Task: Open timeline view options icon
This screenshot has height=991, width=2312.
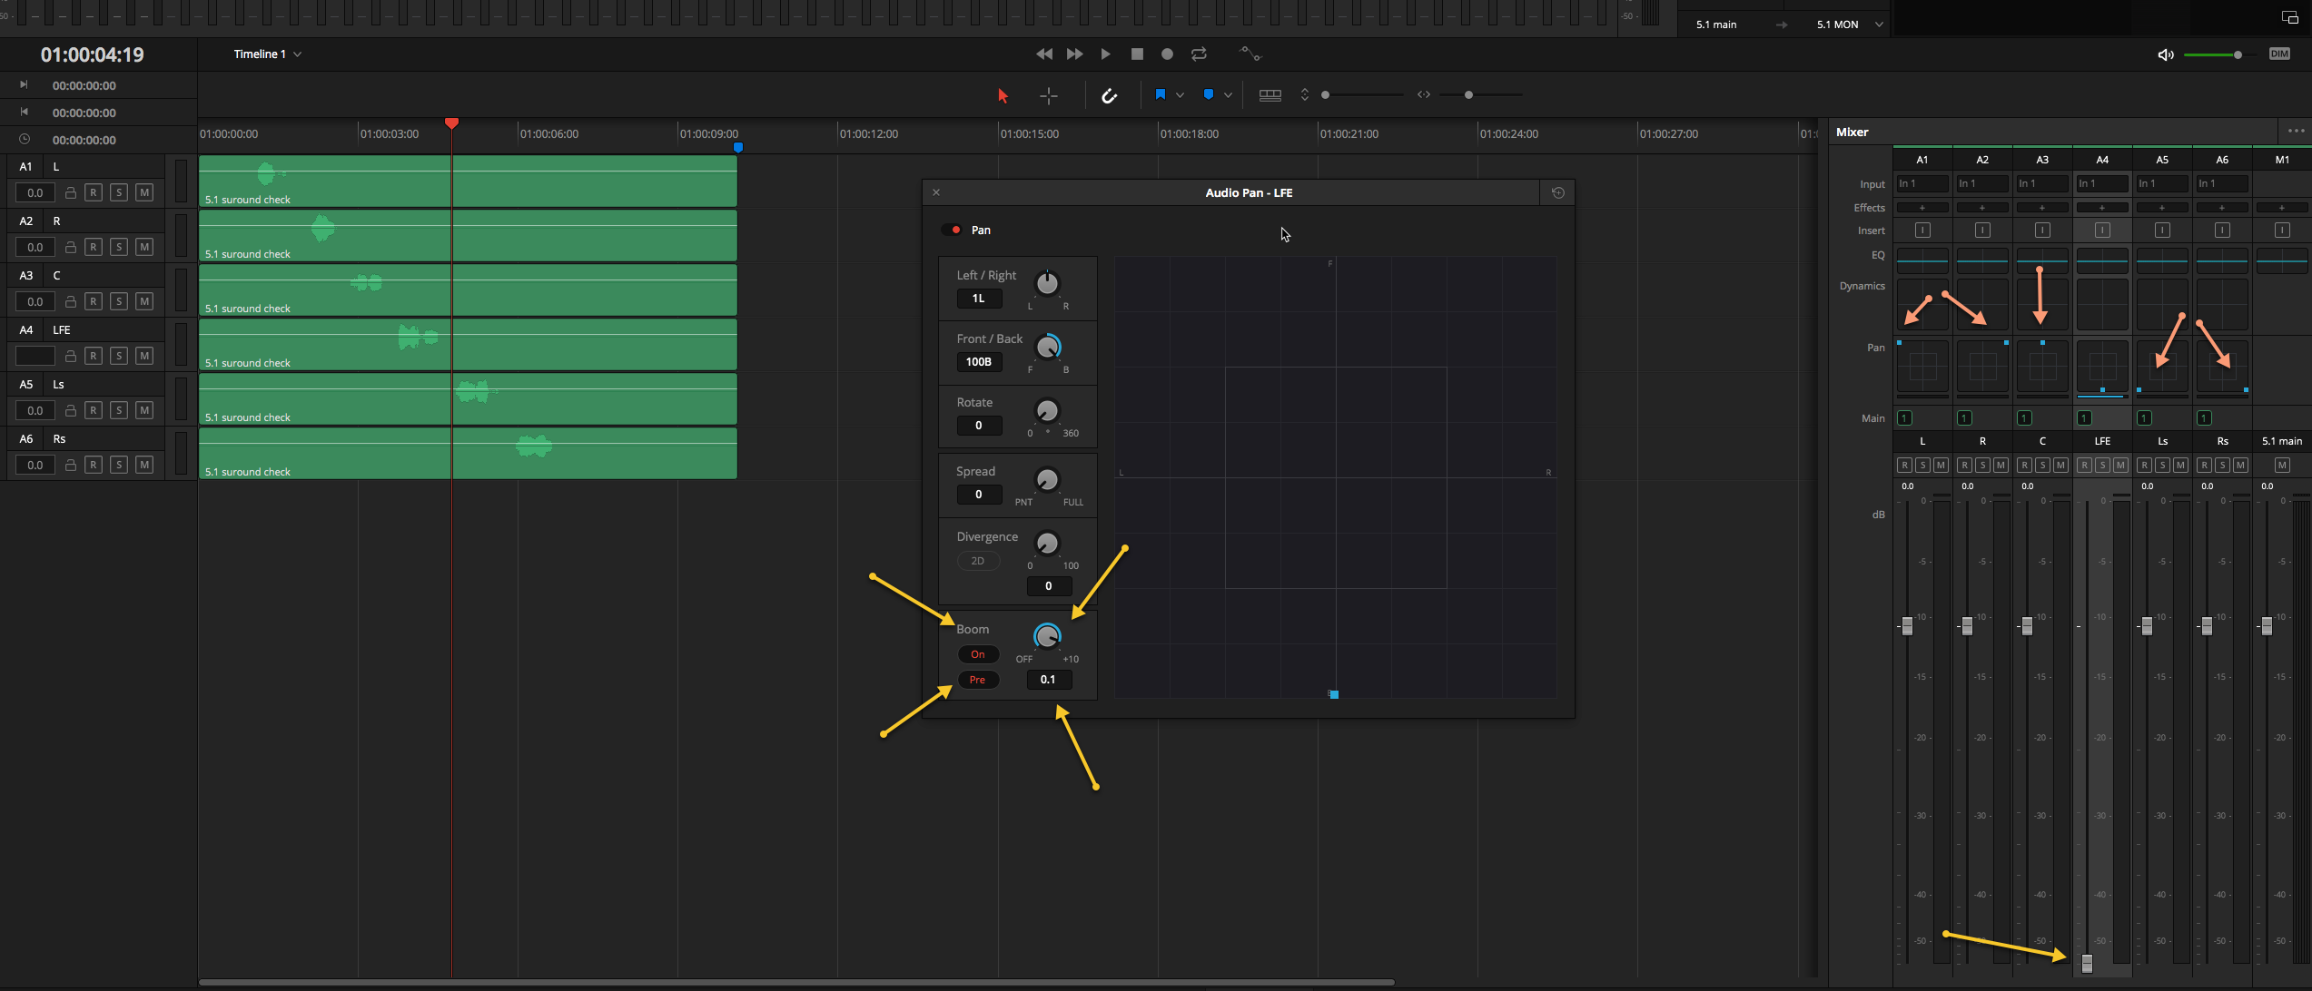Action: point(1270,95)
